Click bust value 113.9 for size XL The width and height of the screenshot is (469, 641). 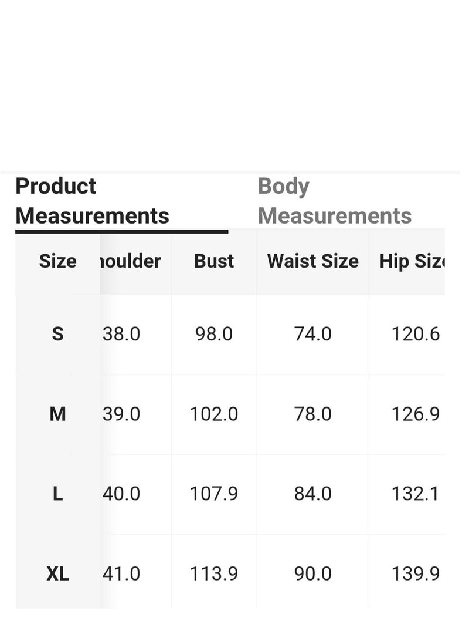point(214,574)
